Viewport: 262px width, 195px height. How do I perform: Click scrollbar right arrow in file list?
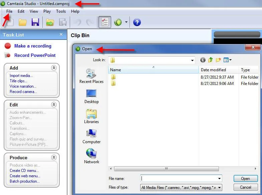pyautogui.click(x=255, y=169)
